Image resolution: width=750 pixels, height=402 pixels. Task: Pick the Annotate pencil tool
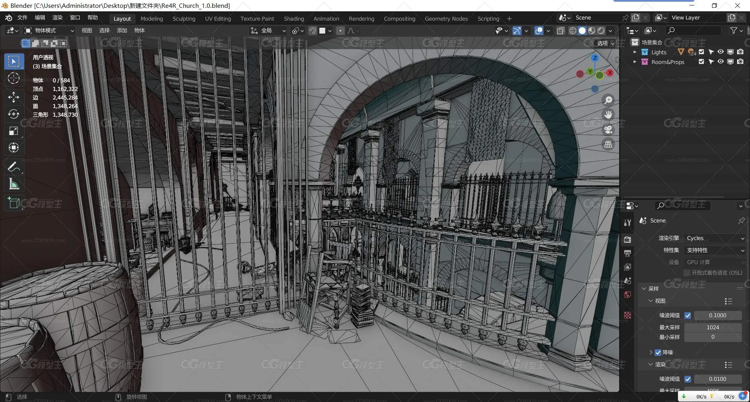coord(14,167)
